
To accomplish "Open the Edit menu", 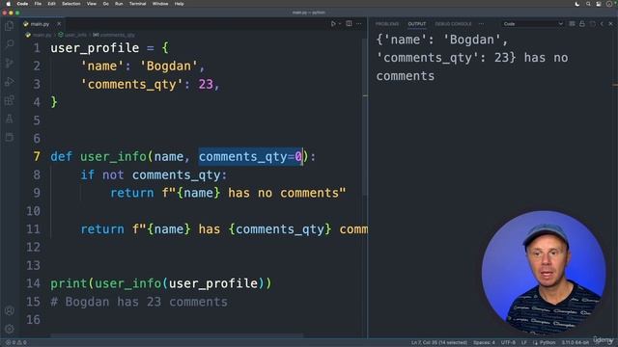I will pos(51,4).
